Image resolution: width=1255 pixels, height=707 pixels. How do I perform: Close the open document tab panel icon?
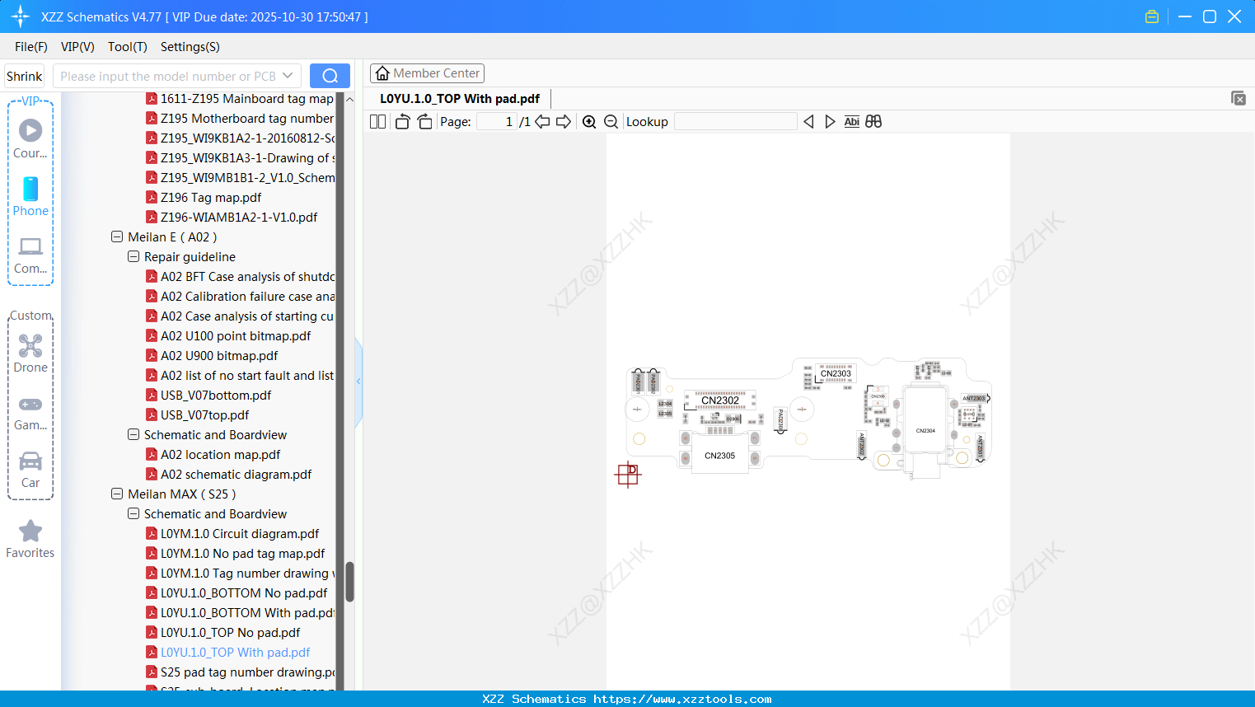click(x=1239, y=98)
